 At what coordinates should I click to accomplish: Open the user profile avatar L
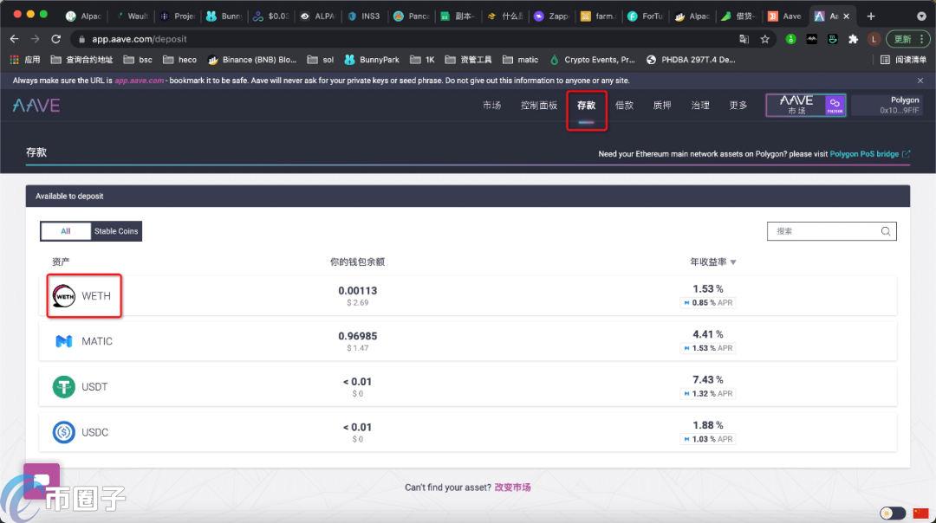874,39
